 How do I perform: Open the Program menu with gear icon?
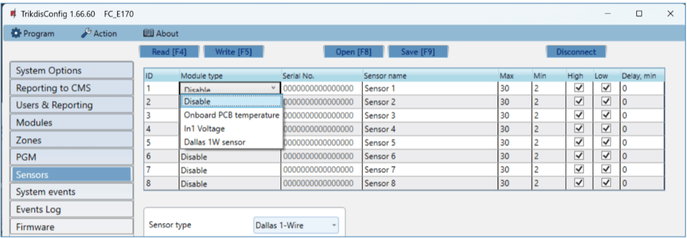pos(33,34)
